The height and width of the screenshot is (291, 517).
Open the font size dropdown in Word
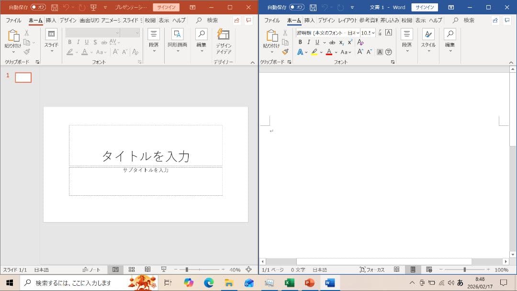click(373, 33)
